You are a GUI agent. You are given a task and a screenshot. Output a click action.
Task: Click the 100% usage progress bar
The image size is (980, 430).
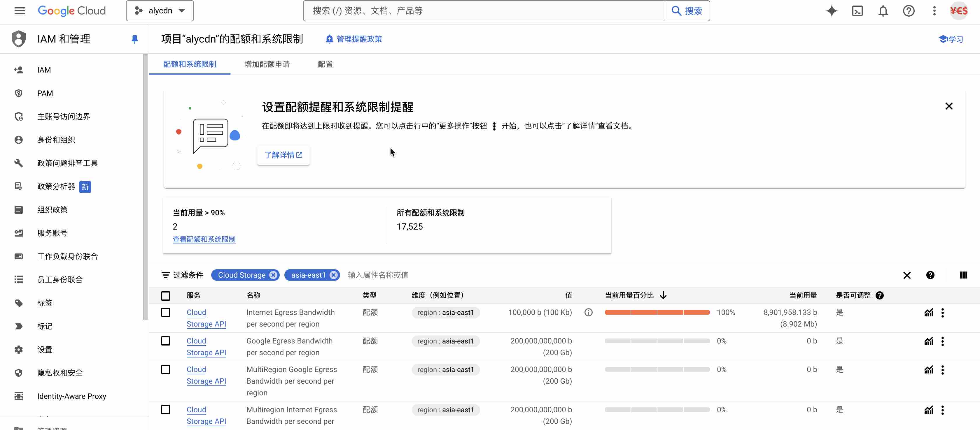[x=657, y=312]
